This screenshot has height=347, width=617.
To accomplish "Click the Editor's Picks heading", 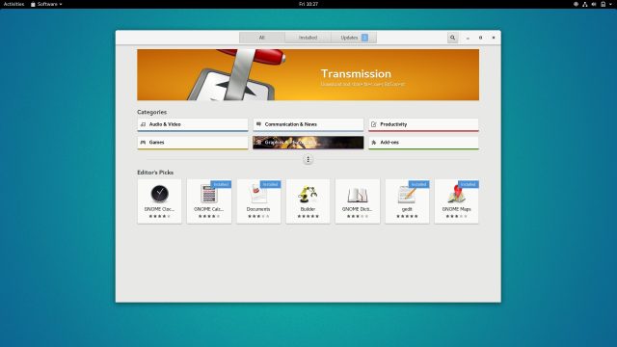I will pyautogui.click(x=155, y=173).
